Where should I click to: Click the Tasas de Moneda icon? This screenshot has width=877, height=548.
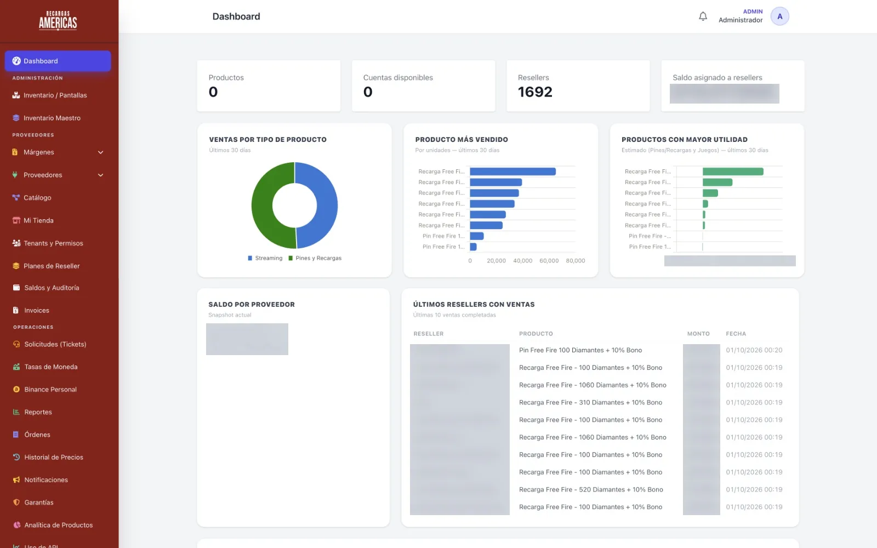point(16,367)
